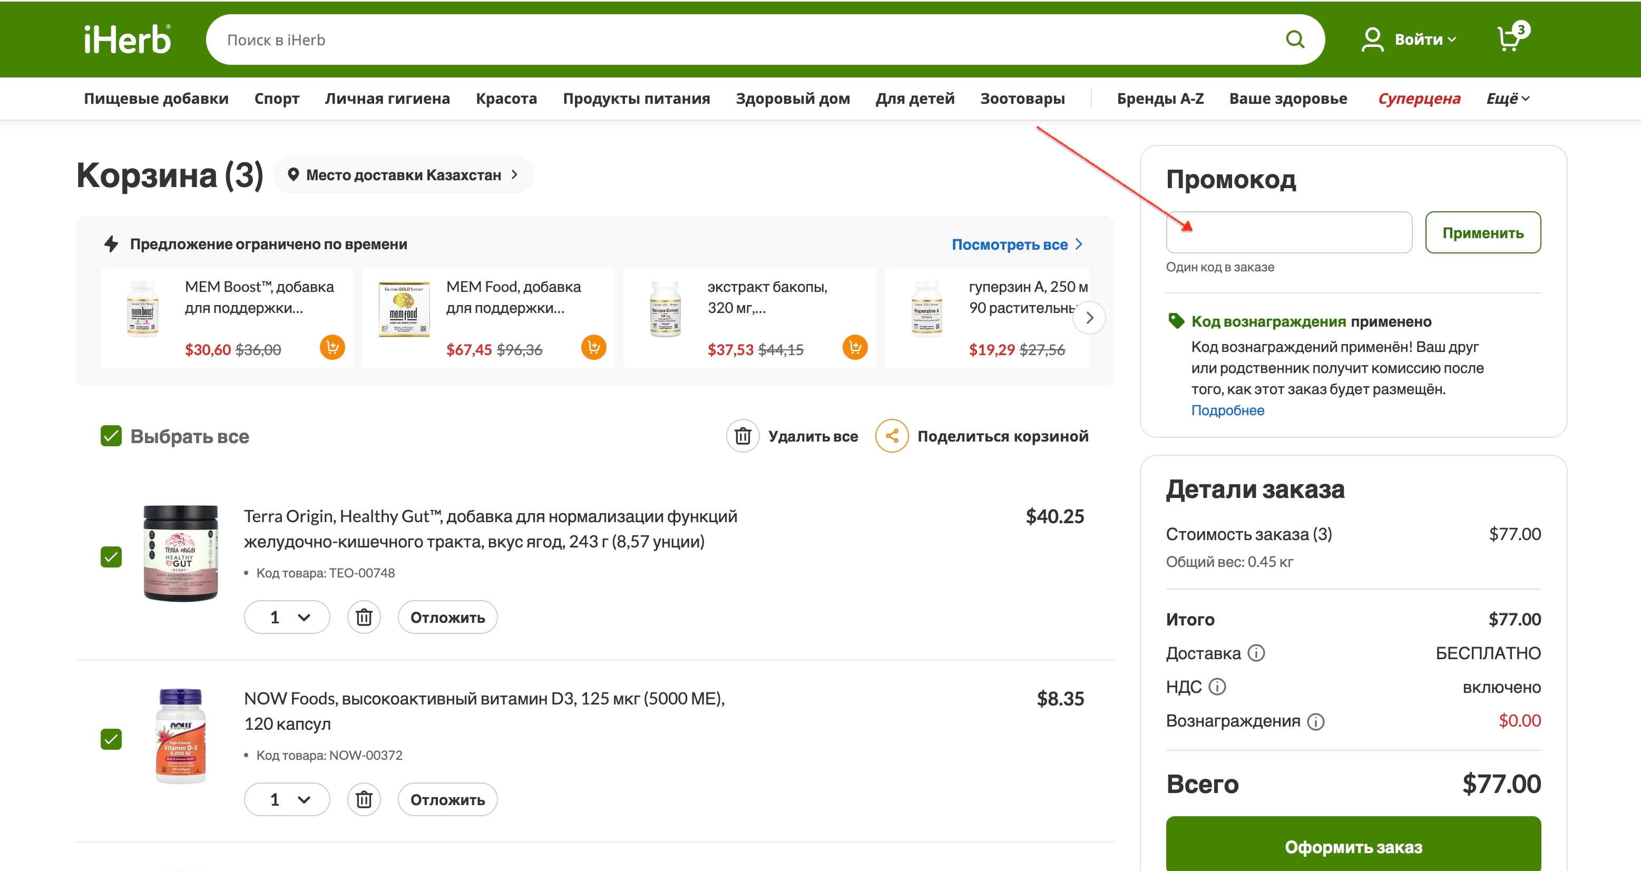Uncheck the NOW Foods vitamin D3 item
Screen dimensions: 1641x871
(x=112, y=739)
